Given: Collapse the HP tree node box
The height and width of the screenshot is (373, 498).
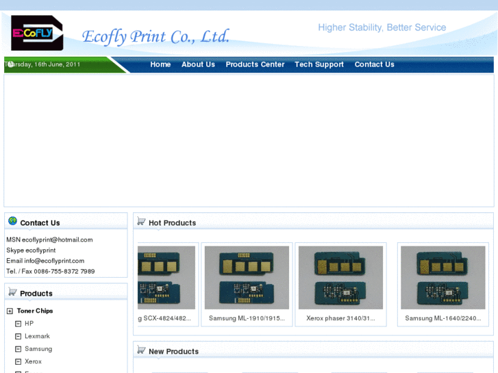Looking at the screenshot, I should (18, 324).
